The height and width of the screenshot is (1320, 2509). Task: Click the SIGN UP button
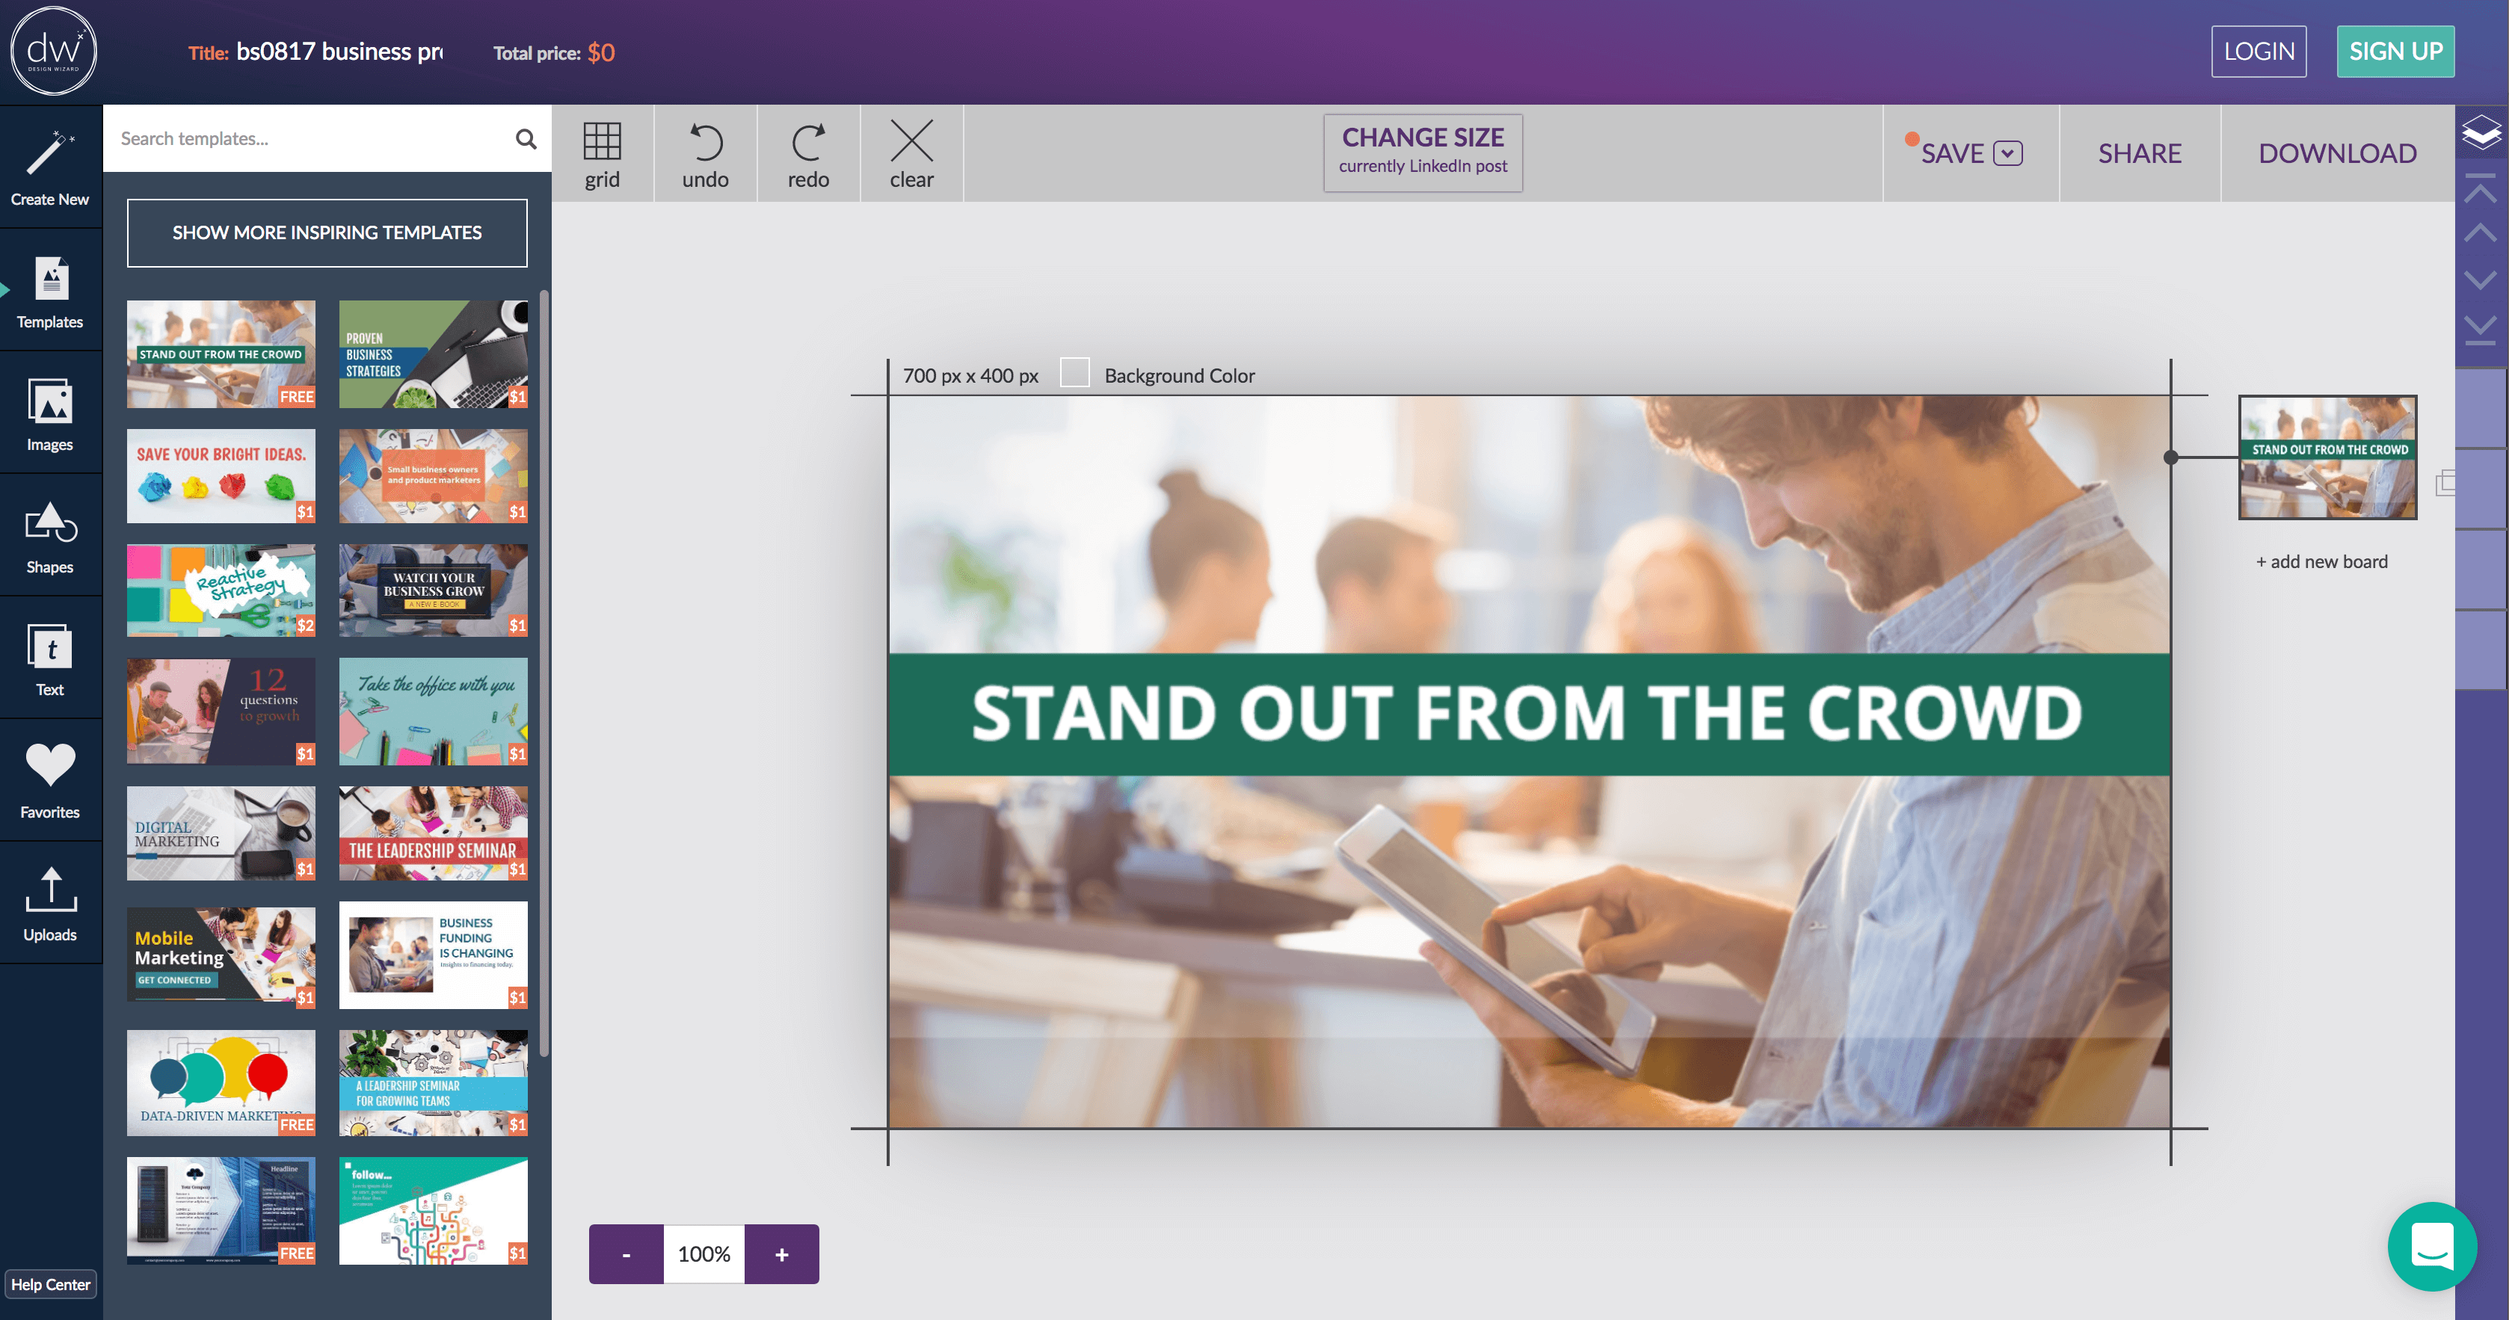(2394, 52)
